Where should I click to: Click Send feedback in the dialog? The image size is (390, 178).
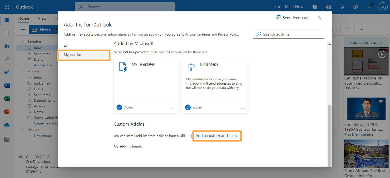tap(292, 18)
